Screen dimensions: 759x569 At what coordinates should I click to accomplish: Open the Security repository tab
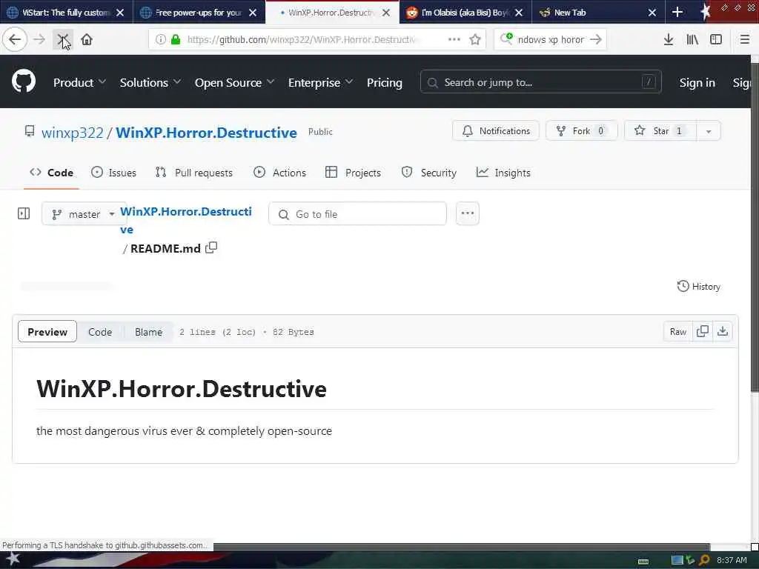click(x=429, y=173)
